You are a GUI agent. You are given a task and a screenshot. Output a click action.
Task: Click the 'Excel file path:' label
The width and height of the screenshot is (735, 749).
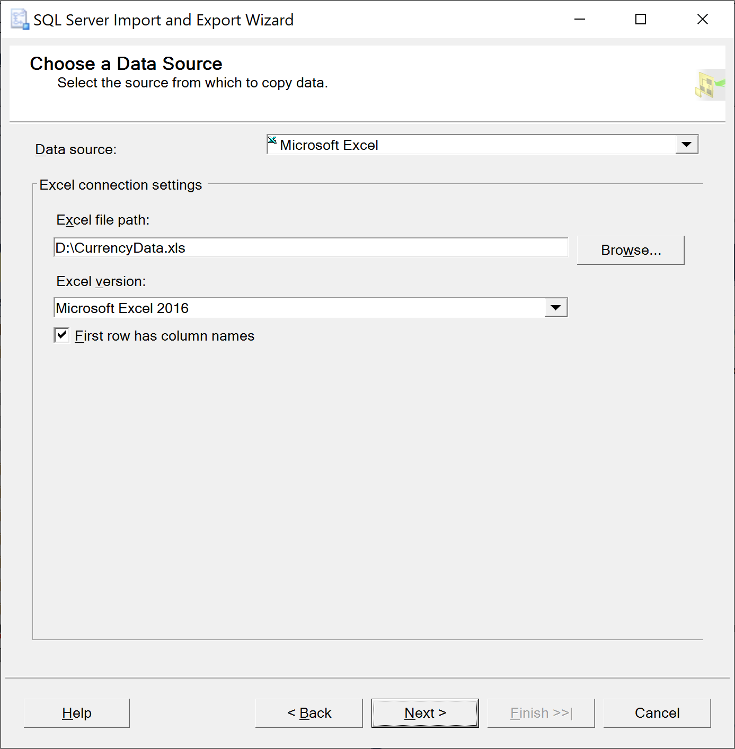click(103, 220)
